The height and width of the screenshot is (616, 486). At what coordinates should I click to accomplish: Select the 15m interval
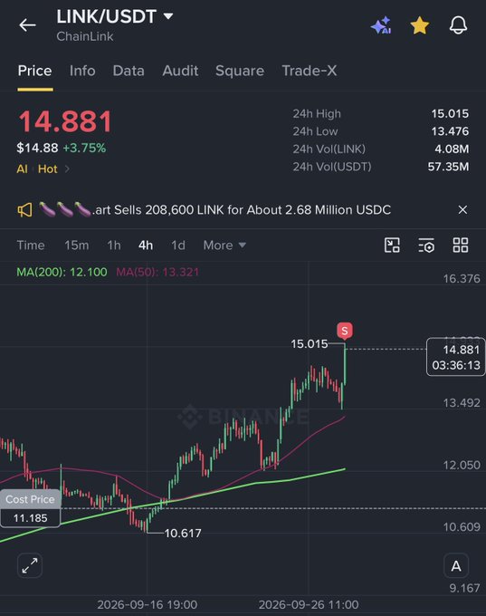(77, 245)
